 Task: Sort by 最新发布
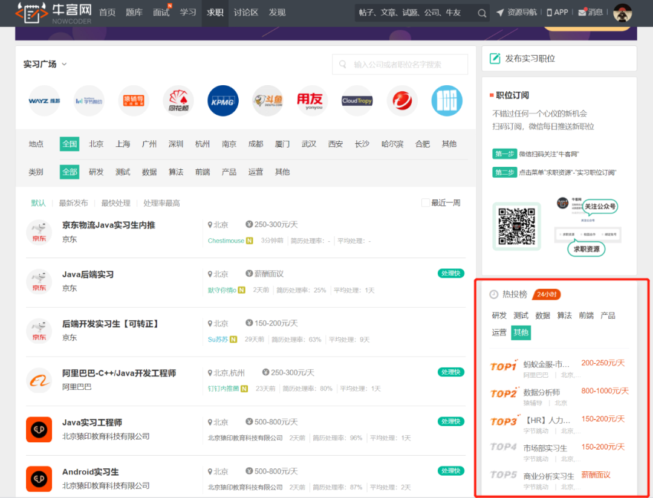(x=73, y=203)
